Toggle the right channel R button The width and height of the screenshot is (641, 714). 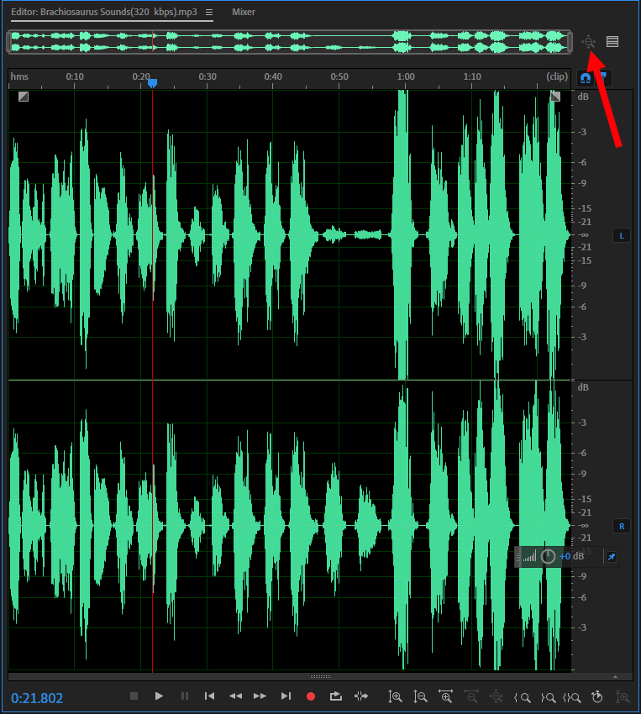click(622, 526)
